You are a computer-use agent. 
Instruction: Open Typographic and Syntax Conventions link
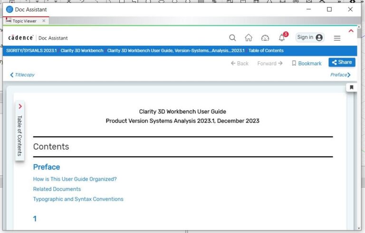click(78, 199)
